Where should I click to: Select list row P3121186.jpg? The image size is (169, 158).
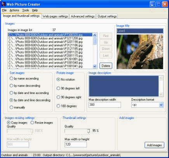(50, 45)
